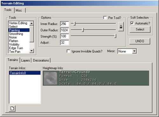
Task: Select the Visibility tool entry
Action: click(x=19, y=44)
